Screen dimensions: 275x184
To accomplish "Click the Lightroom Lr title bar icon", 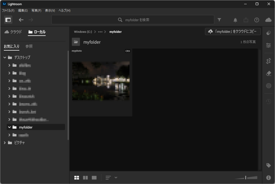I will [4, 4].
